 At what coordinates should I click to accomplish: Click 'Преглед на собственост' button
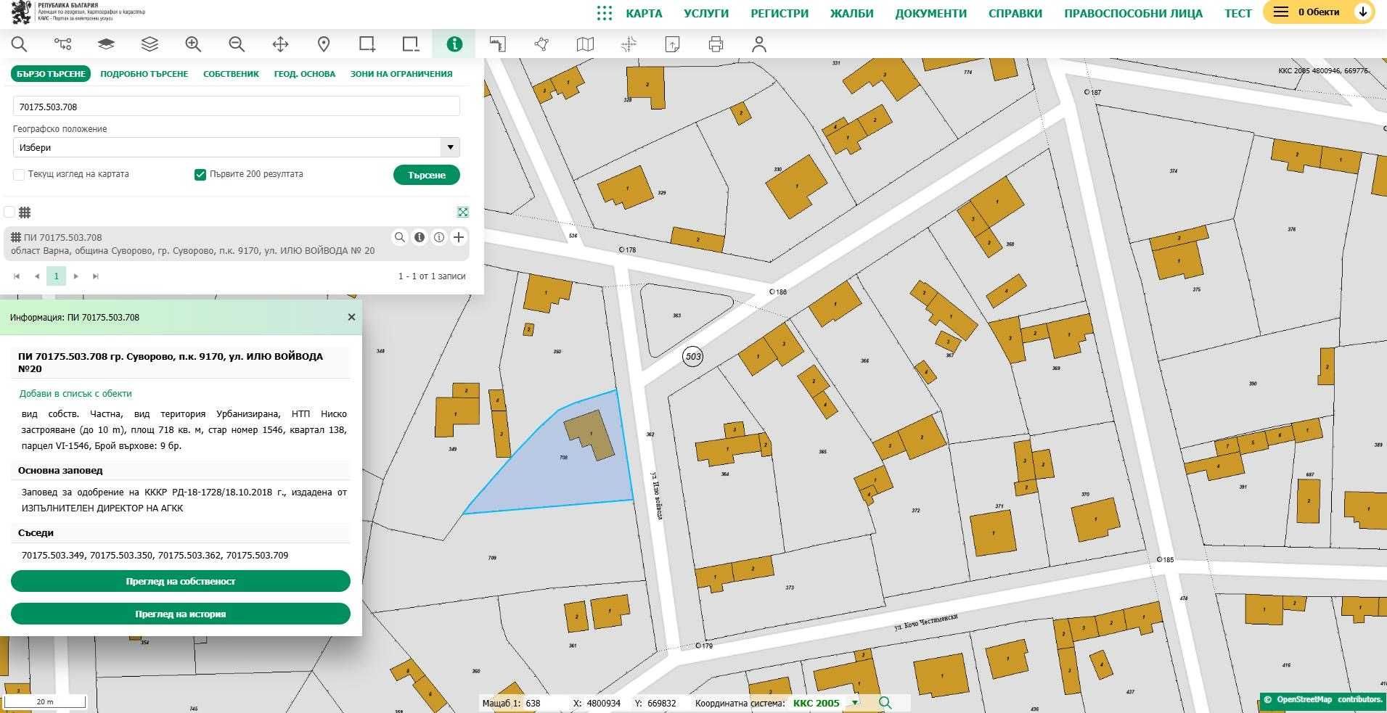point(180,581)
